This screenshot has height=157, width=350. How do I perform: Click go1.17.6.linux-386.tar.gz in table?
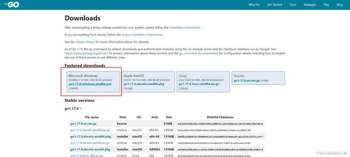tap(87, 156)
